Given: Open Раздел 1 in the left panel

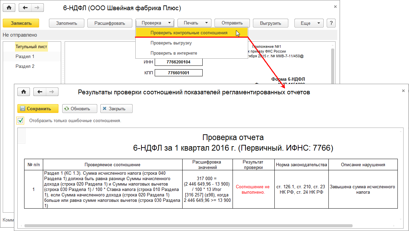Looking at the screenshot, I should coord(25,57).
